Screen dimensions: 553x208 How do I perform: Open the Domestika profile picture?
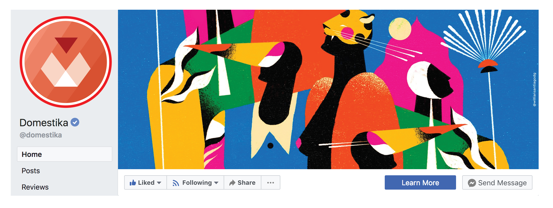point(66,62)
